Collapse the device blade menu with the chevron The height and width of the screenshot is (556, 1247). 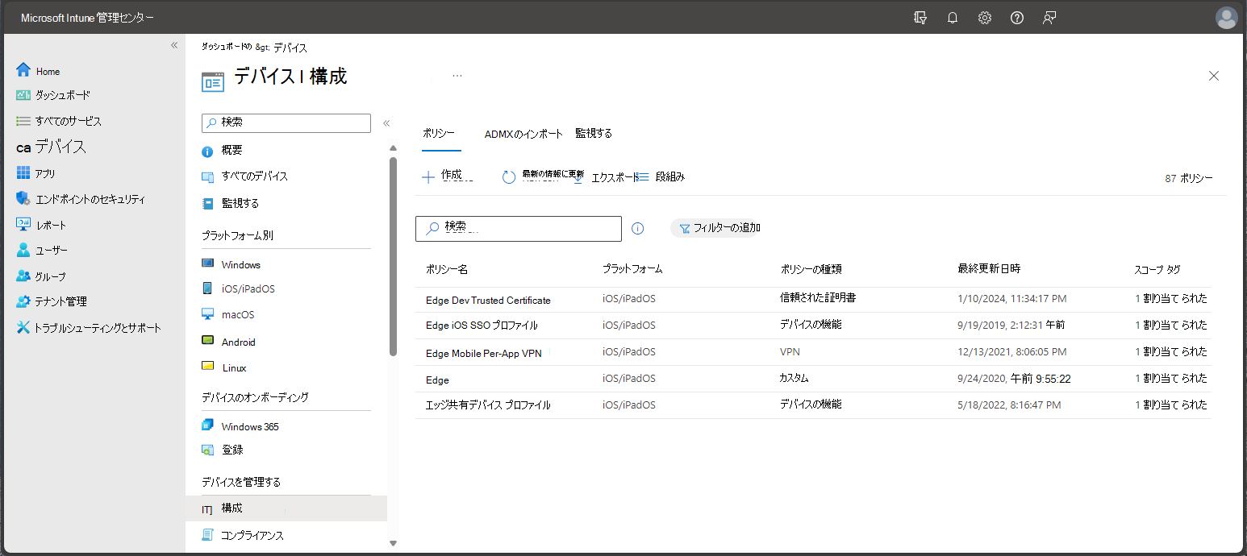point(386,123)
